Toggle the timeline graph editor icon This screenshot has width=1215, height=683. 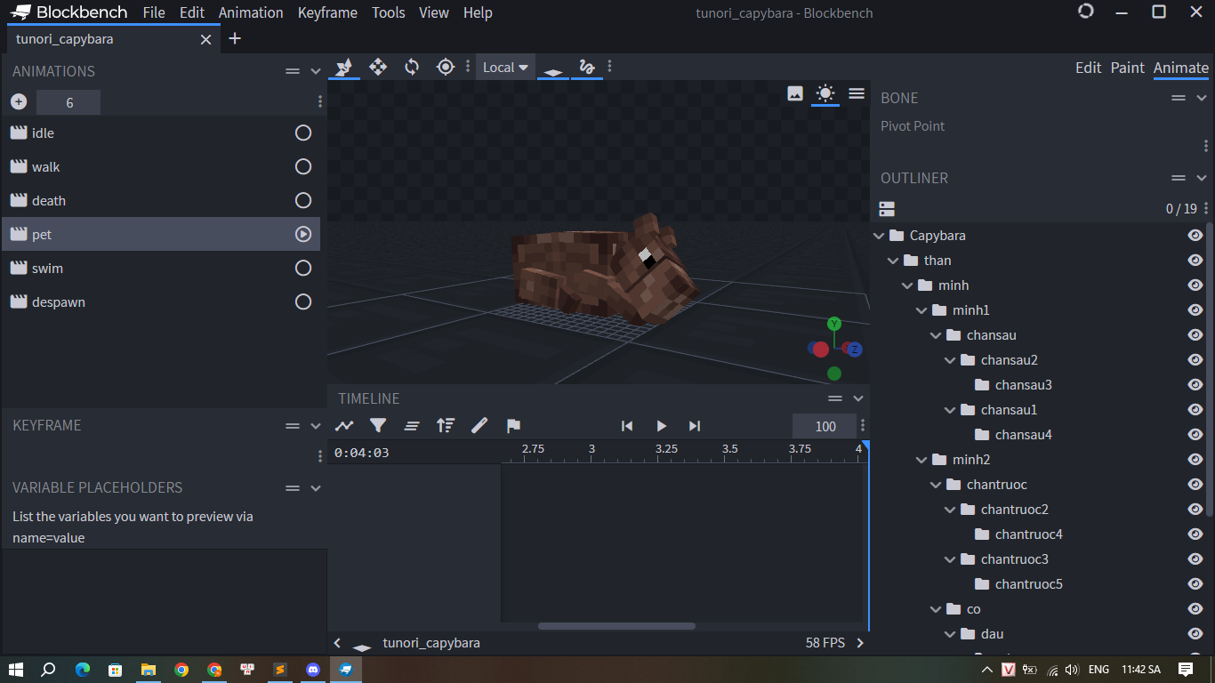click(344, 426)
